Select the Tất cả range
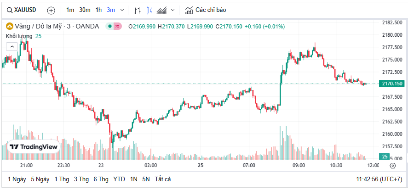The image size is (408, 190). tap(163, 179)
